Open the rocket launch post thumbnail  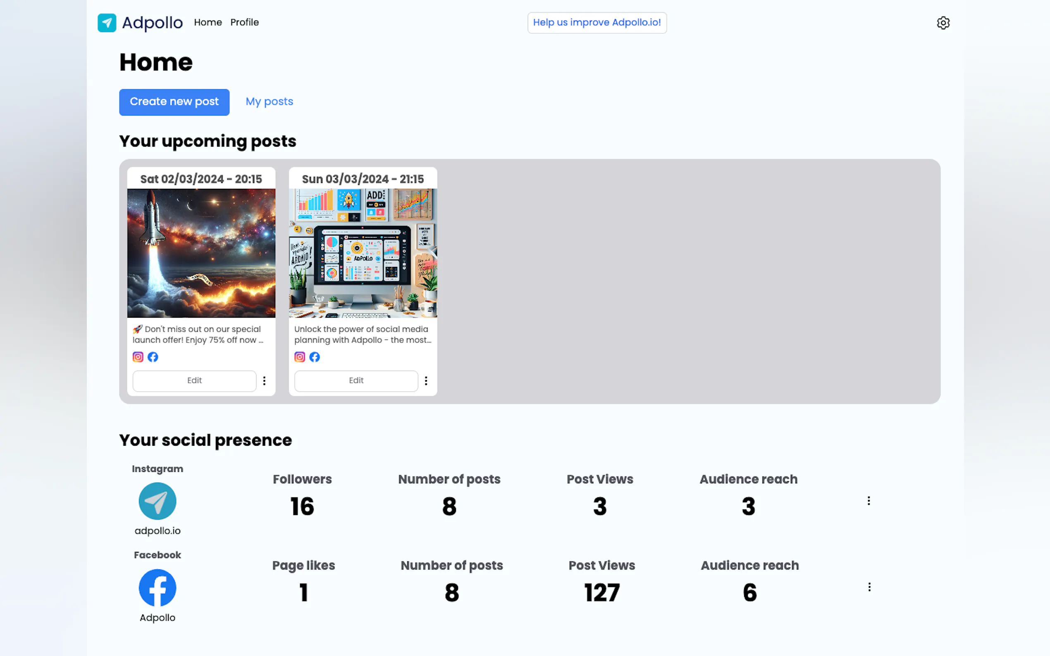click(201, 253)
